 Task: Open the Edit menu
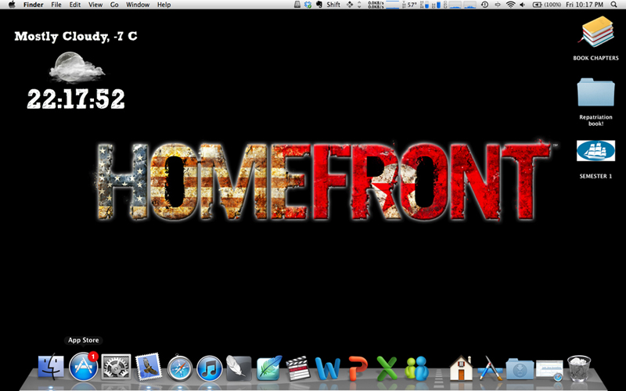(75, 5)
